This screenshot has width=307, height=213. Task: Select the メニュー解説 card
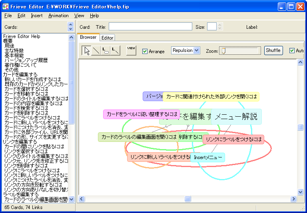tap(236, 117)
